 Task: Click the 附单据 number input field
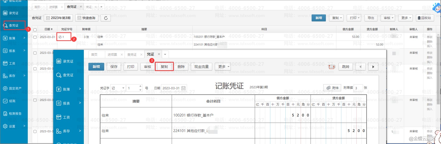(358, 88)
